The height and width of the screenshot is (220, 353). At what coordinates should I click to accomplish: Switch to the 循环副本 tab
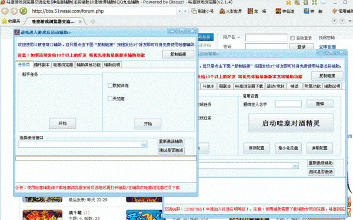point(42,65)
